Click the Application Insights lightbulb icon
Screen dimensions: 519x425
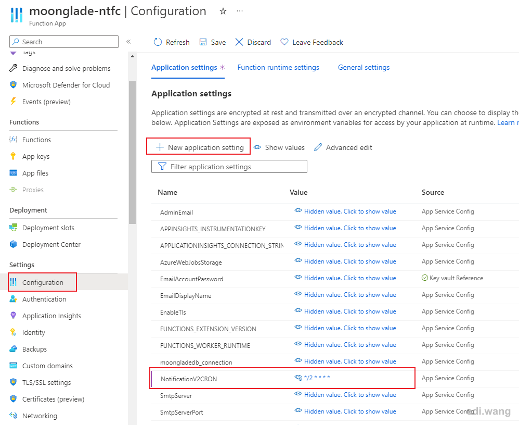point(13,316)
